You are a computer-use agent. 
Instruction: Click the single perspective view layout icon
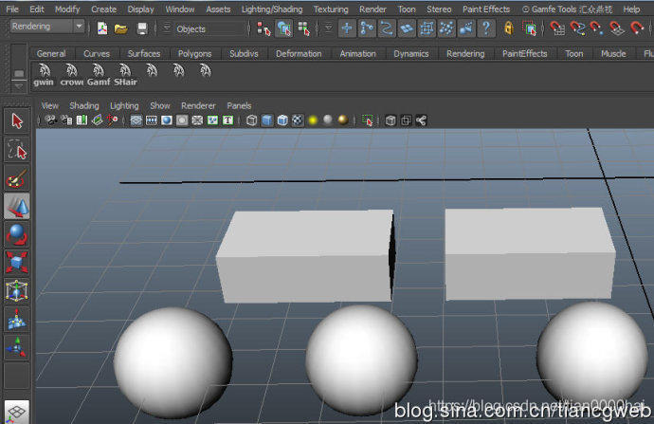[17, 413]
